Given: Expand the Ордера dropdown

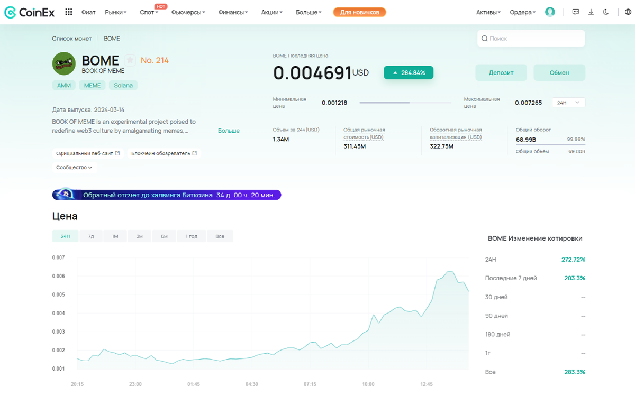Looking at the screenshot, I should point(523,12).
